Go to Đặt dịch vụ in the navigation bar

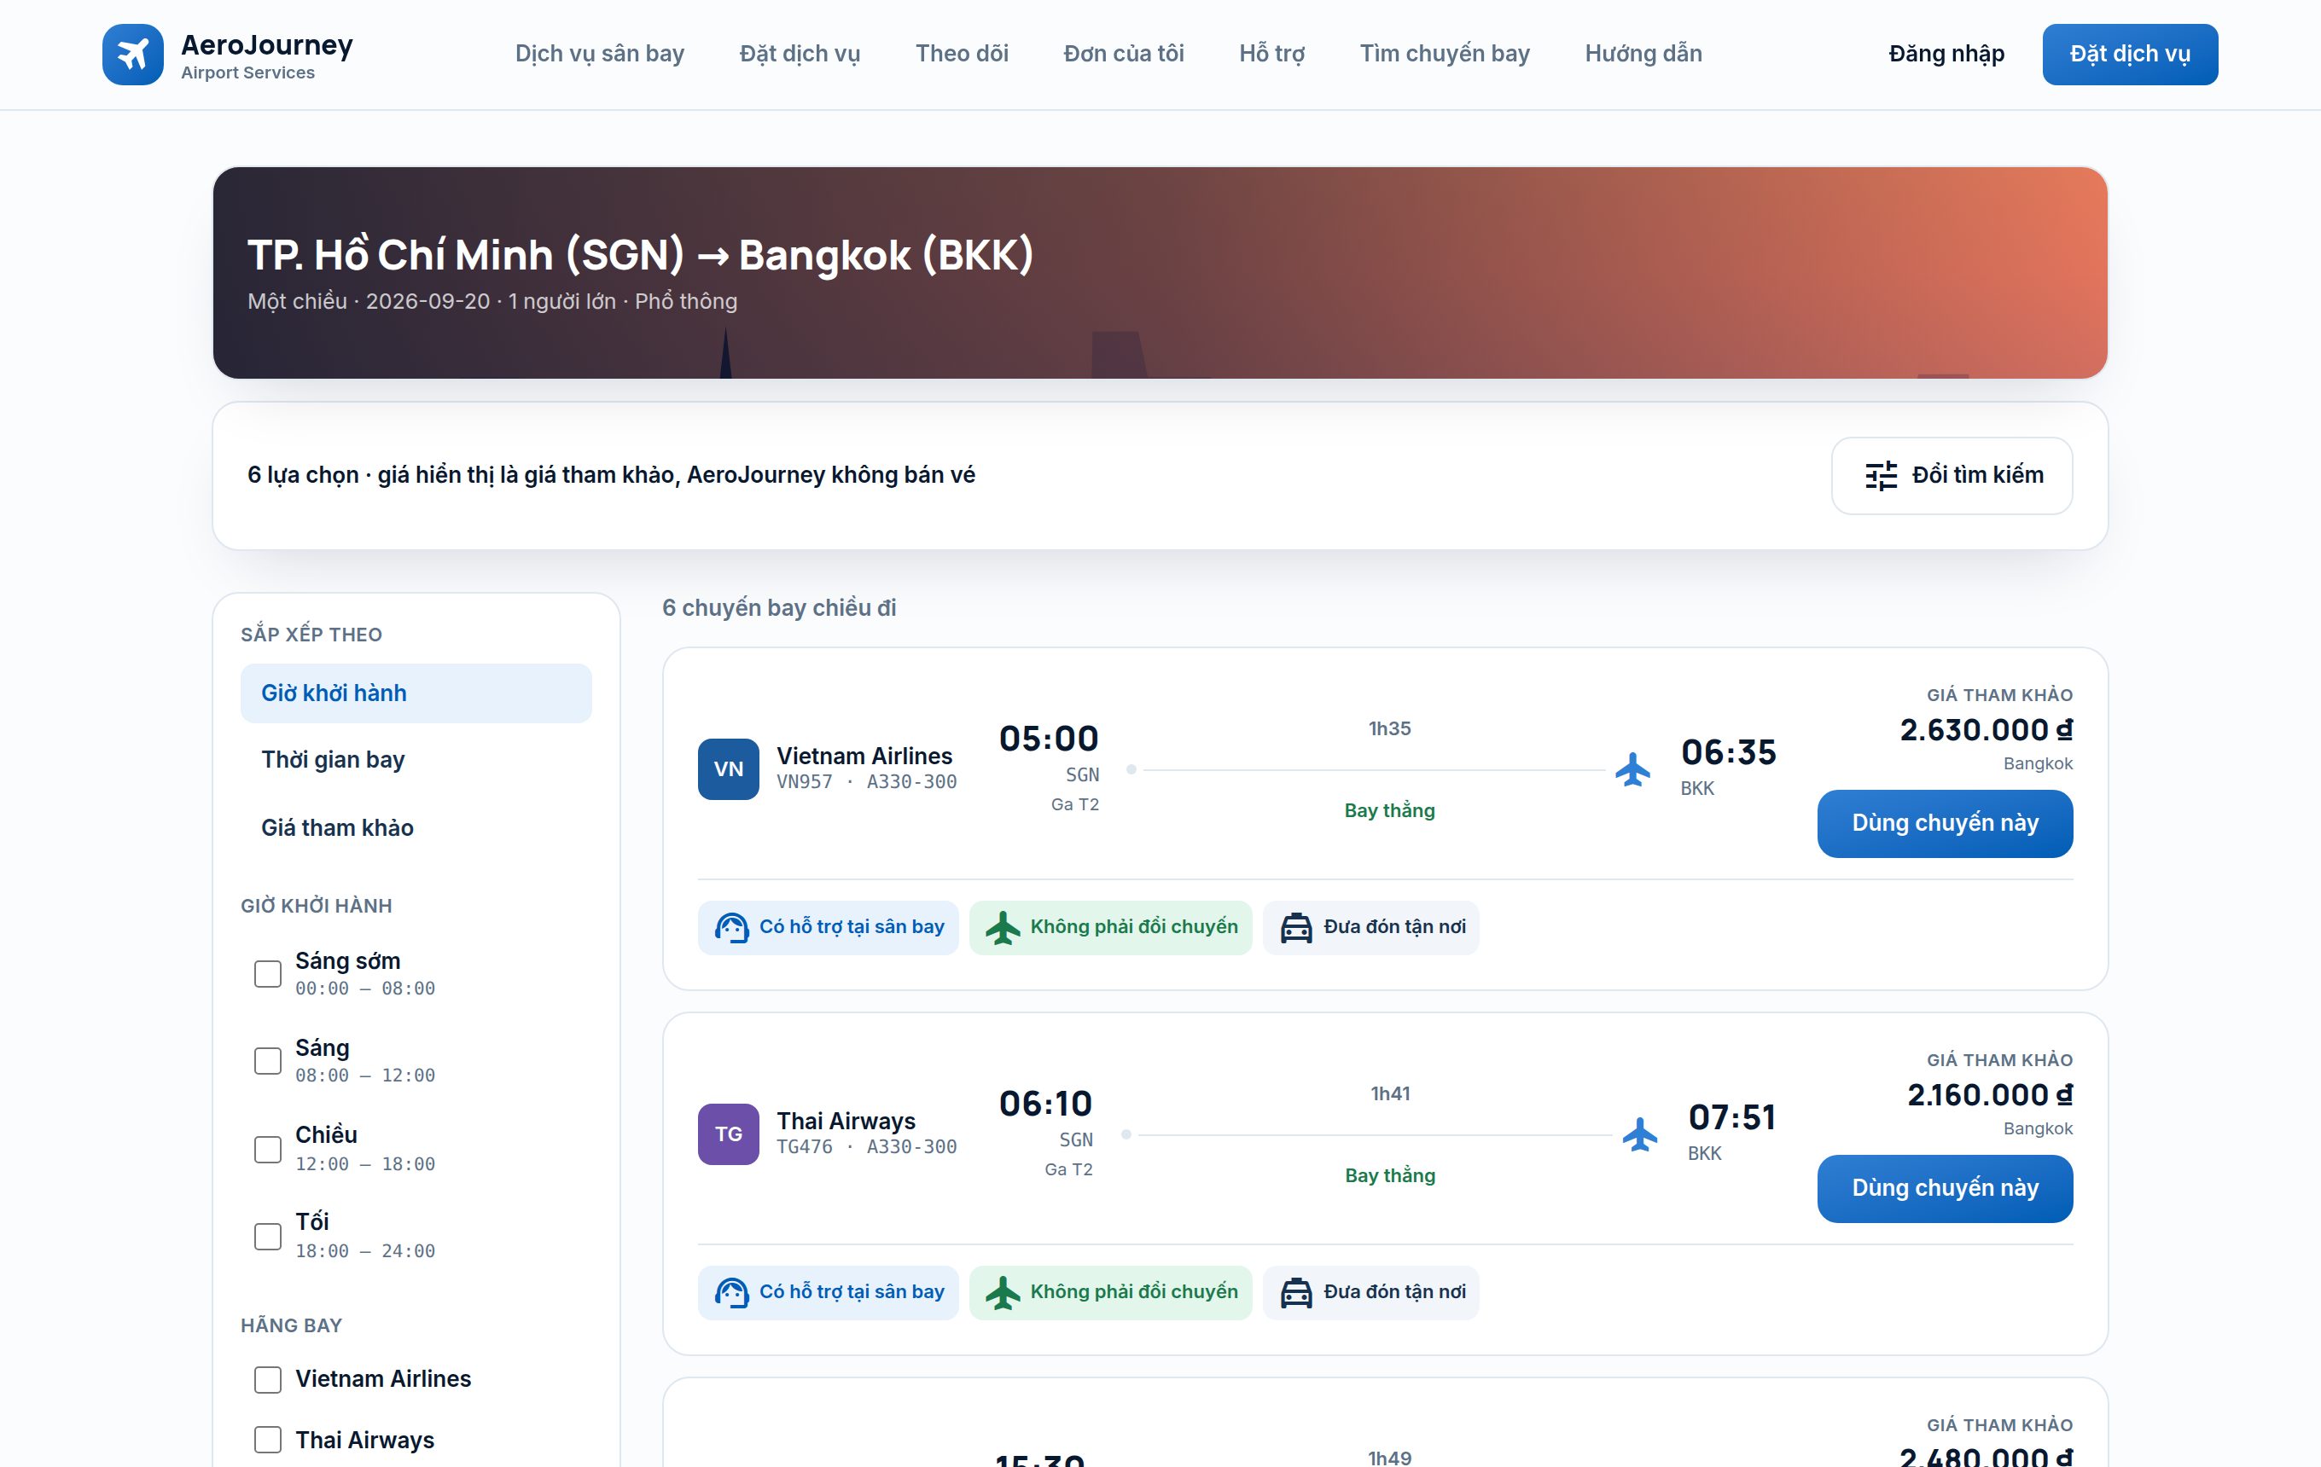(800, 54)
